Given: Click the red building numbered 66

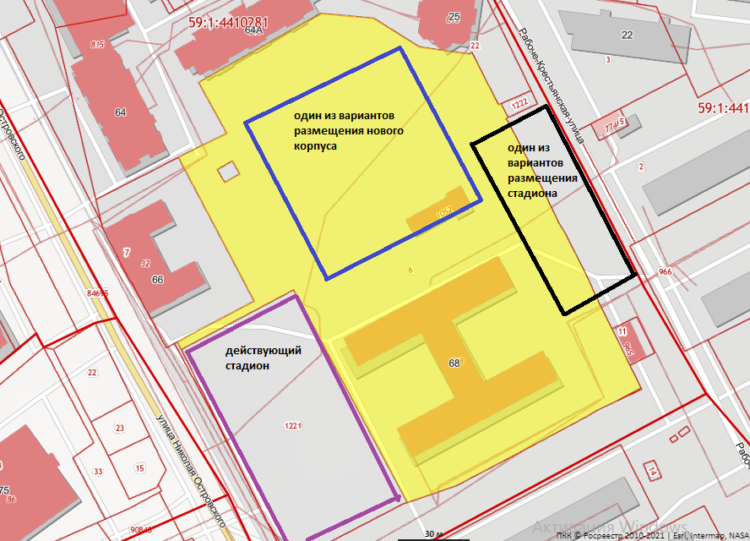Looking at the screenshot, I should [156, 279].
